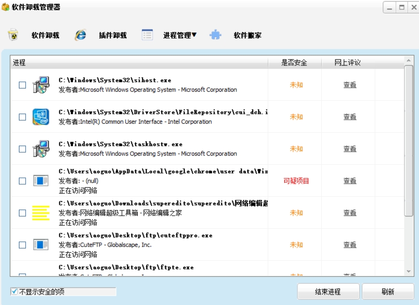Check the cuteftppro.exe process checkbox
Screen dimensions: 419x305
coord(22,245)
